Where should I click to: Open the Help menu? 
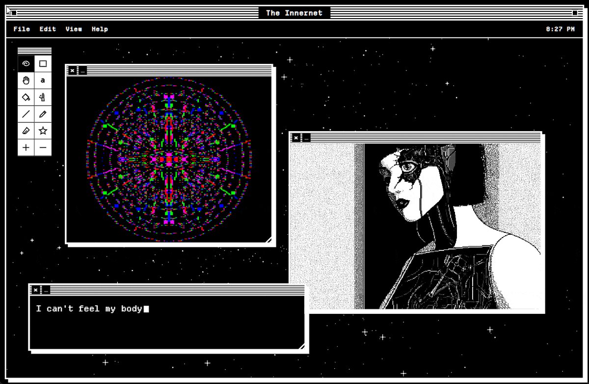pos(100,29)
